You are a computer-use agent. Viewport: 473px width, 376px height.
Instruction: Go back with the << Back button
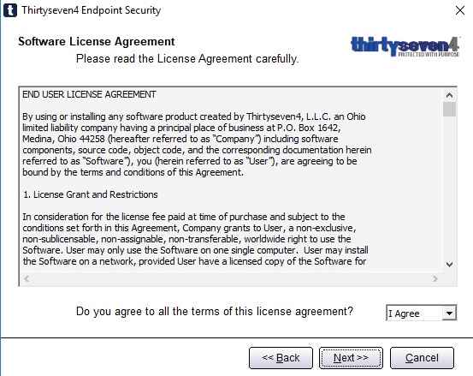[x=281, y=358]
